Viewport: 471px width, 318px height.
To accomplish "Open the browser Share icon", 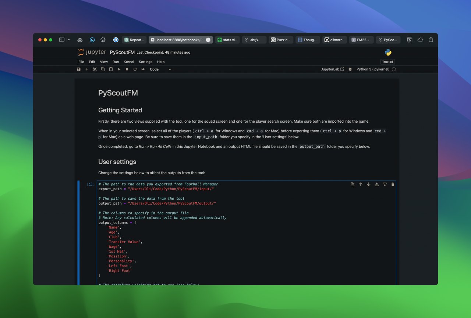I will click(x=431, y=40).
